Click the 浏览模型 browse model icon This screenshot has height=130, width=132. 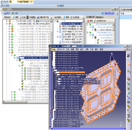tap(28, 17)
